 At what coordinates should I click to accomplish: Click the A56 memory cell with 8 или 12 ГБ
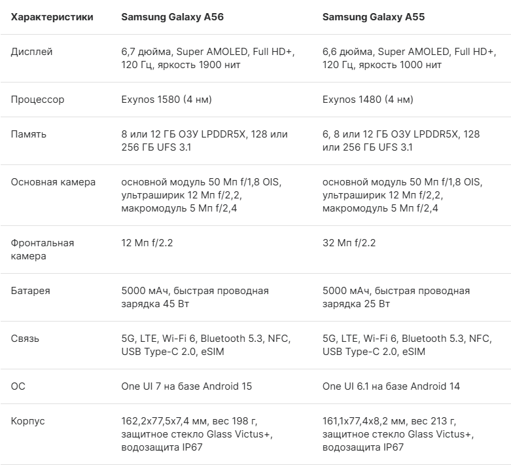pyautogui.click(x=204, y=141)
